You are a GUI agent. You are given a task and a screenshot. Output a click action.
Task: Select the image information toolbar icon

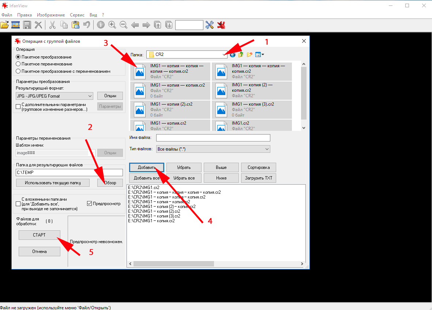pos(101,25)
